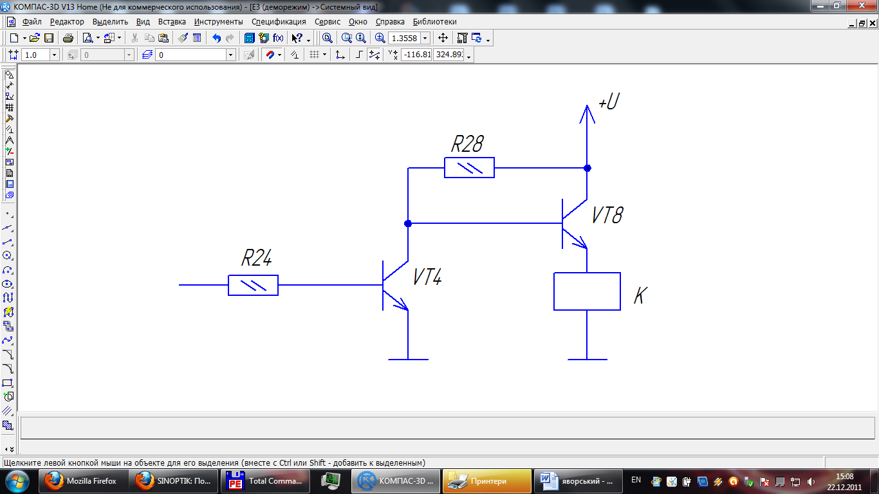Open the Вставка menu
This screenshot has width=879, height=494.
pos(172,21)
